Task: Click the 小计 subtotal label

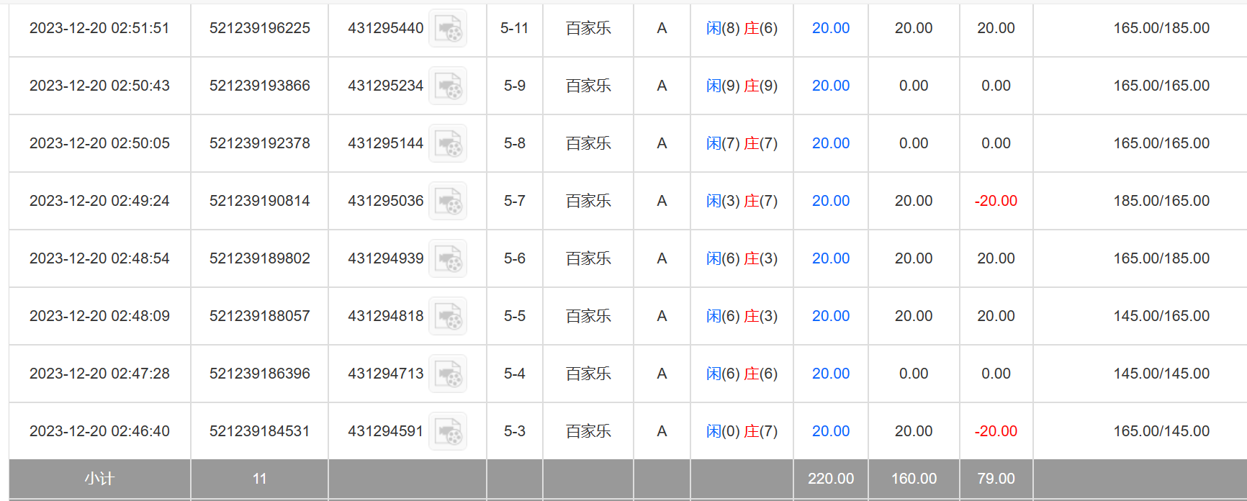Action: pos(99,479)
